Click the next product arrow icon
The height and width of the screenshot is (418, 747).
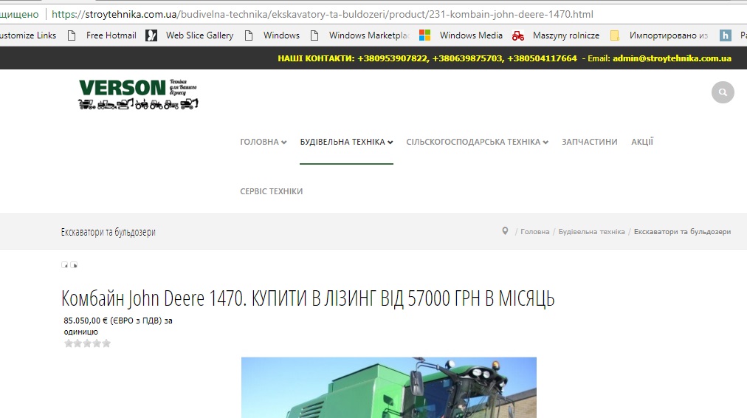point(74,265)
